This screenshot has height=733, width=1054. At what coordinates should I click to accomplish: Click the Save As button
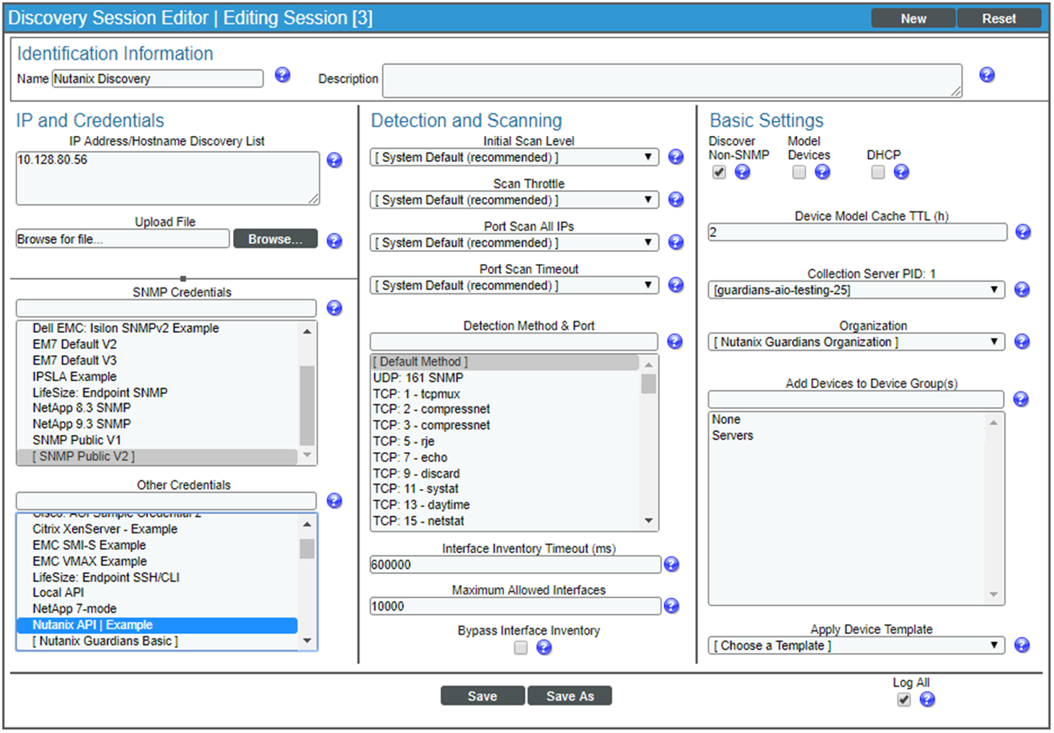(570, 696)
